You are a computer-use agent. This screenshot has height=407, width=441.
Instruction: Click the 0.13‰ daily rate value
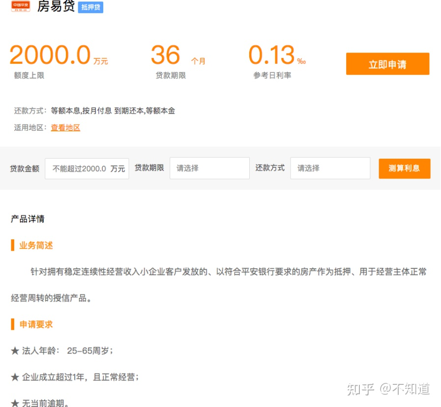[277, 55]
